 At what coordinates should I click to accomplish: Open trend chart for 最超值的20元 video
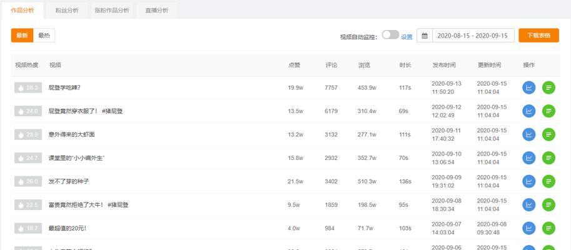click(x=528, y=228)
